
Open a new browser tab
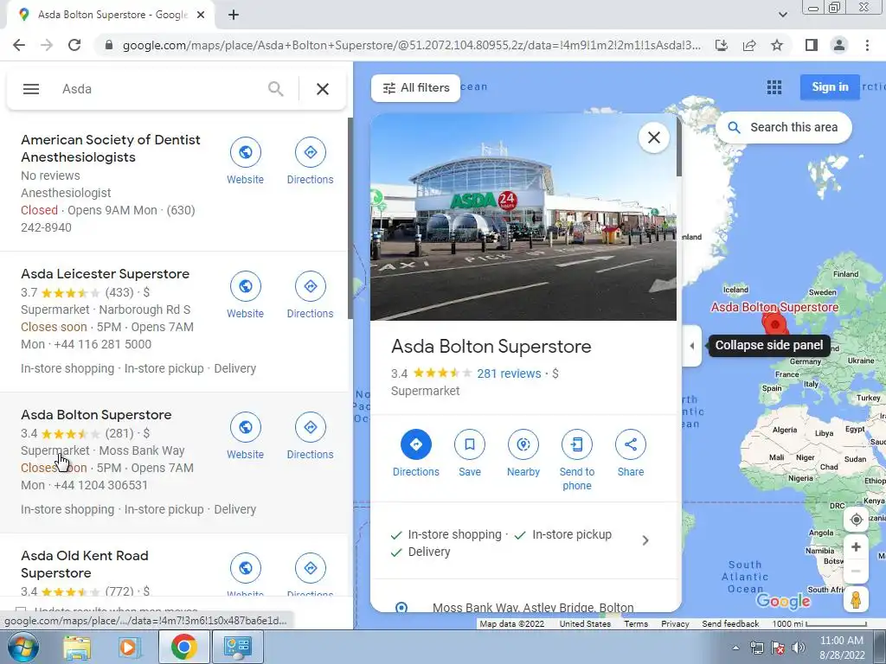pos(234,16)
